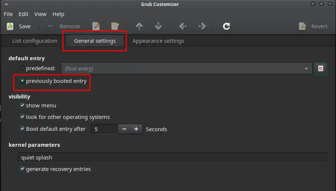The height and width of the screenshot is (191, 336).
Task: Open the edit entry pencil icon
Action: click(x=96, y=26)
